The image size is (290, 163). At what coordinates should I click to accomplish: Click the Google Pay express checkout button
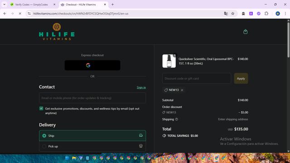92,65
